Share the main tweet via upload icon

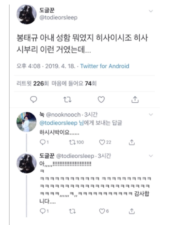click(135, 100)
